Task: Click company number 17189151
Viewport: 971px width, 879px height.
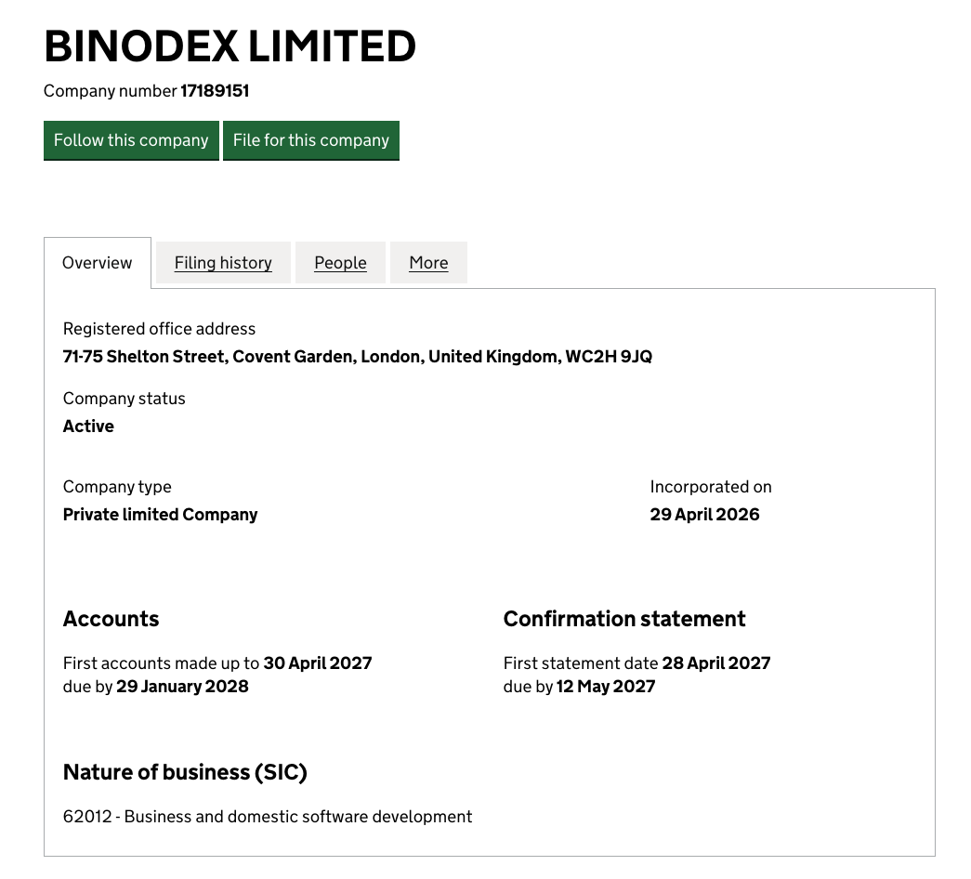Action: (x=215, y=91)
